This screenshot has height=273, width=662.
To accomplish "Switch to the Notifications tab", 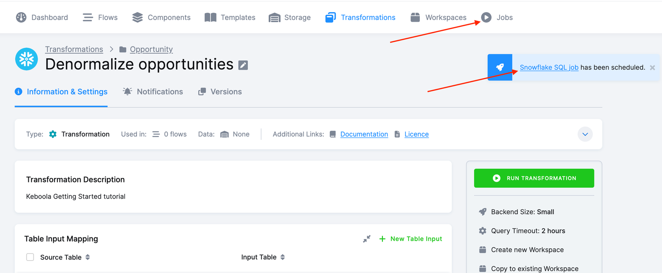I will tap(153, 91).
